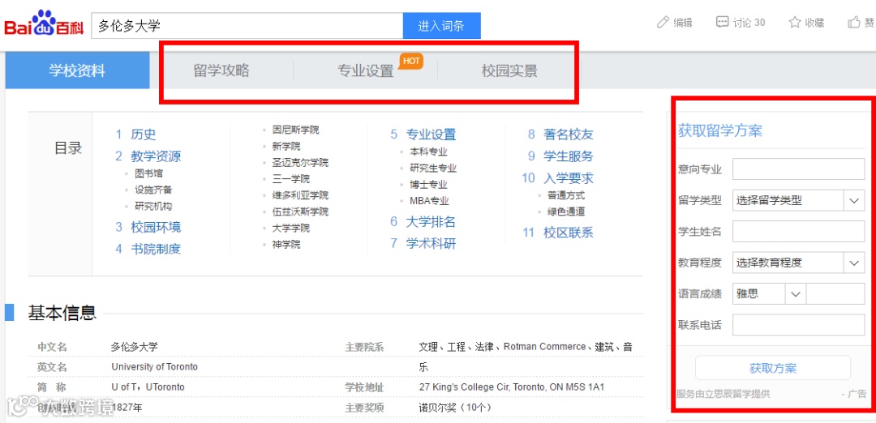Open the 图书馆 sub-entry
Screen dimensions: 876x423
[149, 173]
